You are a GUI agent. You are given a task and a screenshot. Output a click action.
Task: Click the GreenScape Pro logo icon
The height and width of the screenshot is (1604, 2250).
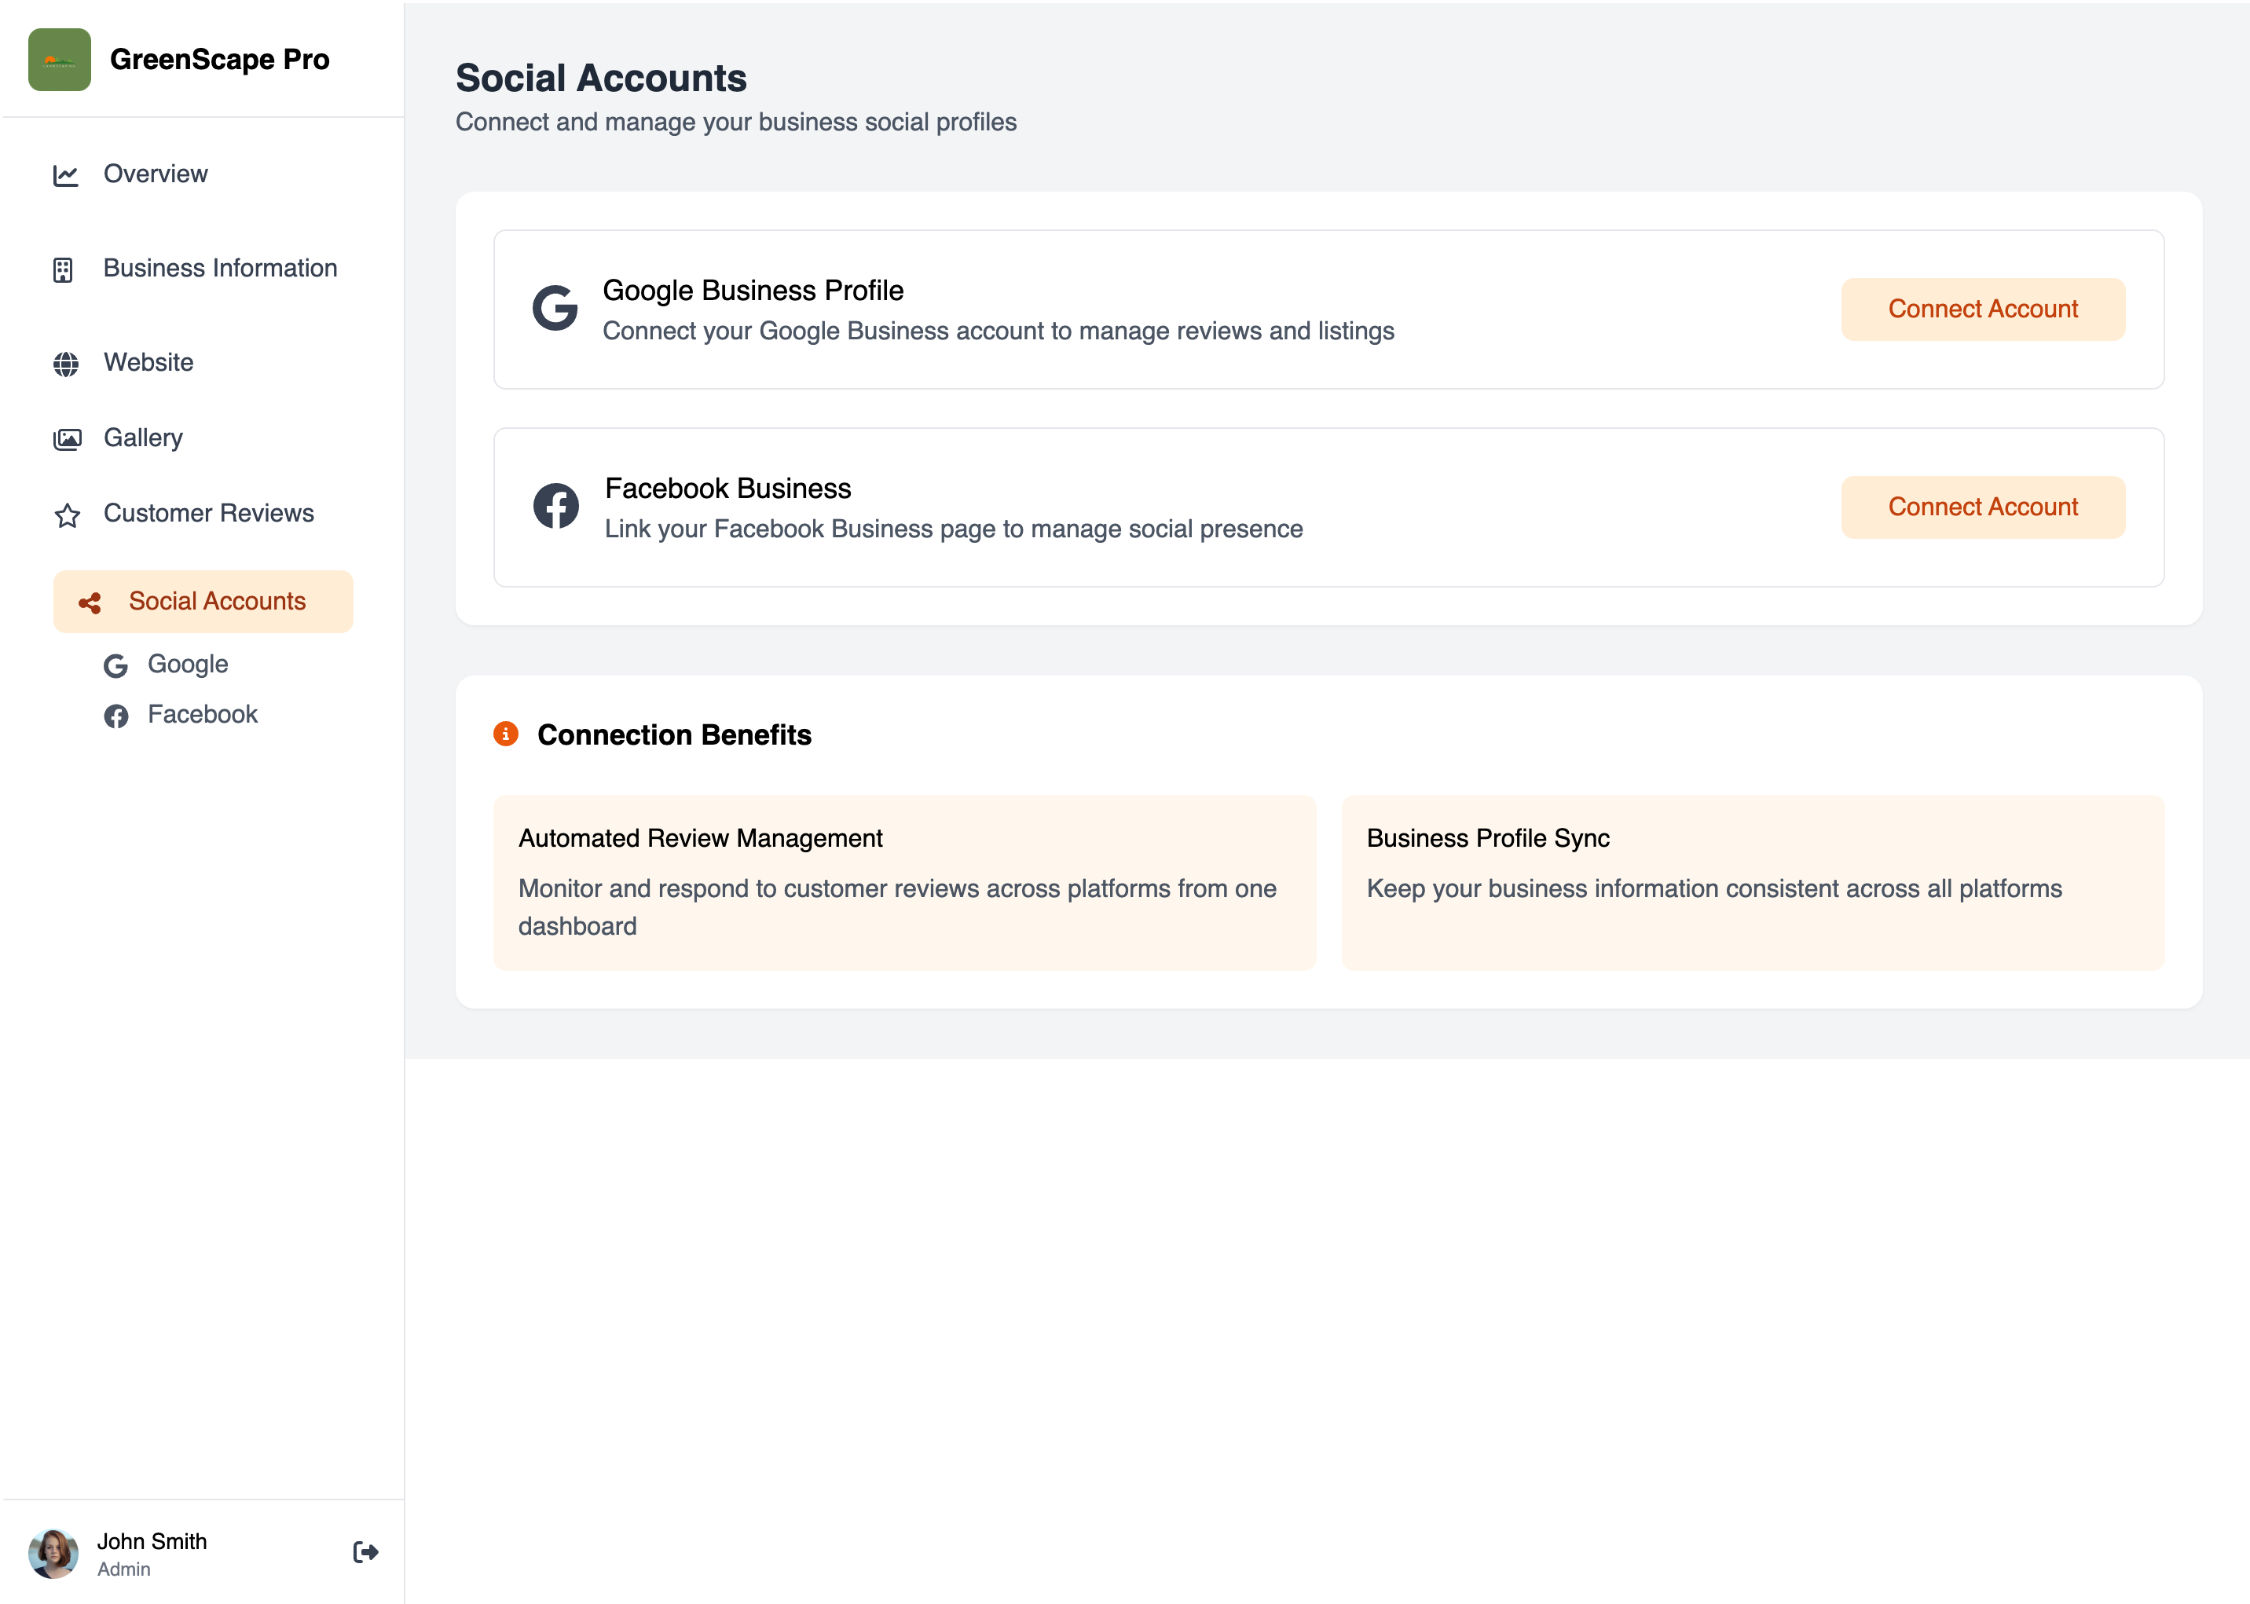point(59,59)
